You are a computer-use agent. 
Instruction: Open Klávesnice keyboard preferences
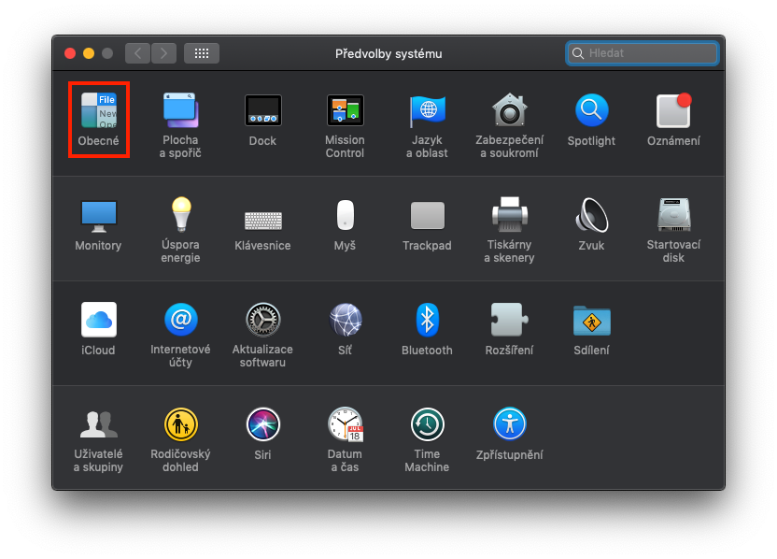pyautogui.click(x=262, y=220)
